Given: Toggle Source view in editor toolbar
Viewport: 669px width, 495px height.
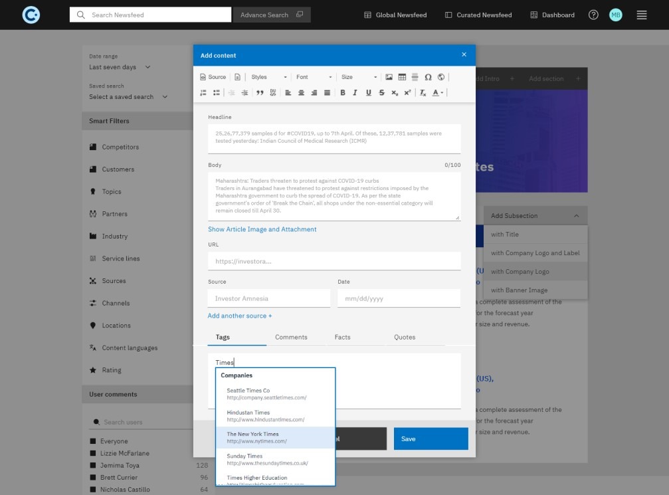Looking at the screenshot, I should [213, 77].
